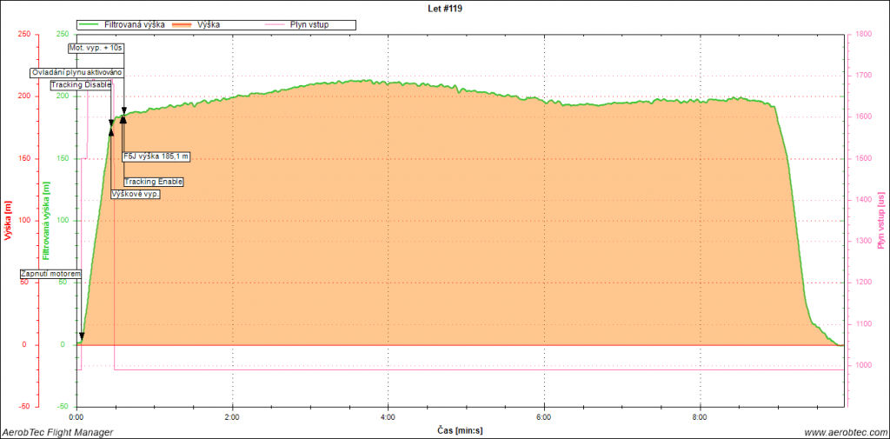Screen dimensions: 890x439
Task: Click 'Ovladání plynu aktivováno' event label
Action: point(77,72)
